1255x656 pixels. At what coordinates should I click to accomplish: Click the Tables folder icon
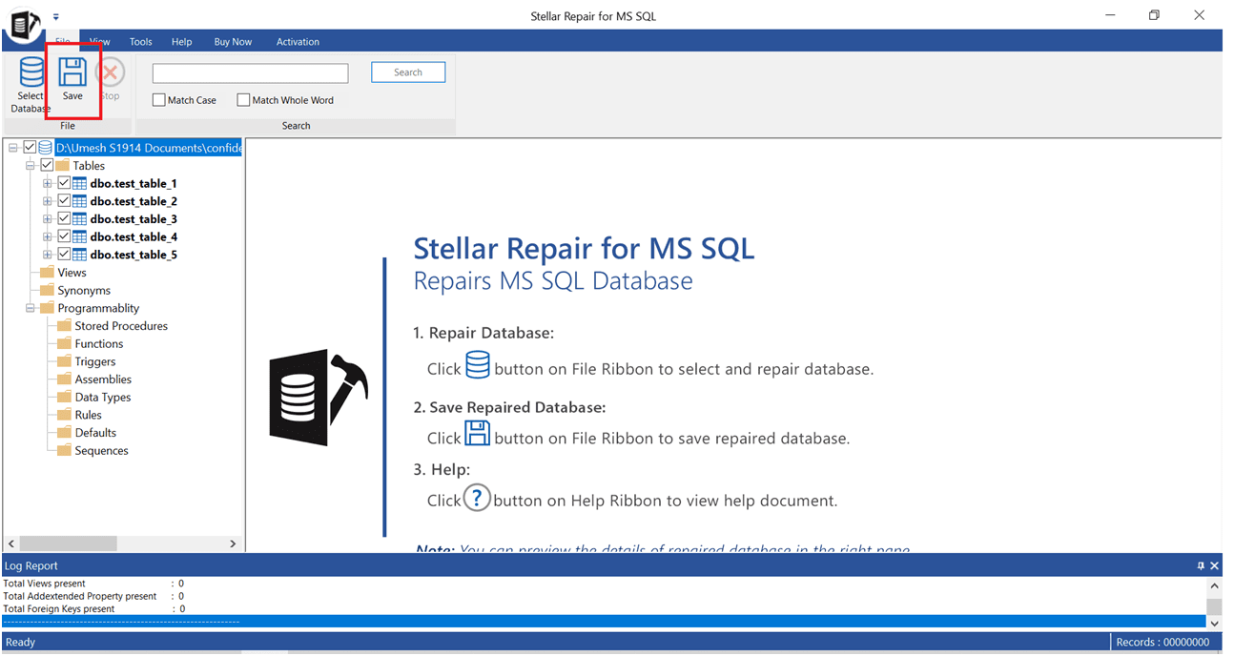coord(64,166)
